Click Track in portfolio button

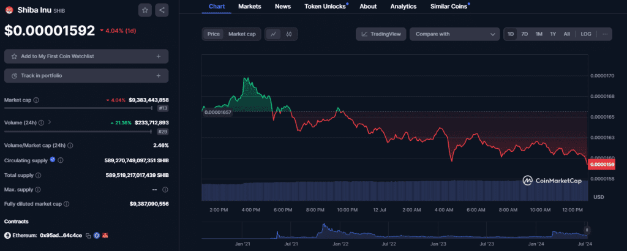pos(86,75)
